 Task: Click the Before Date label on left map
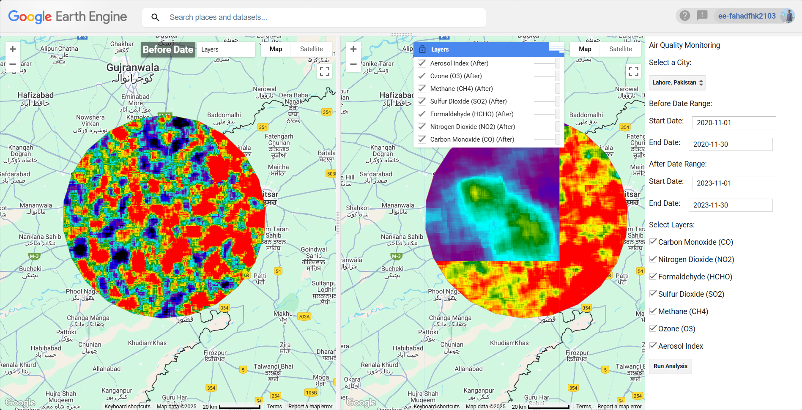tap(168, 49)
